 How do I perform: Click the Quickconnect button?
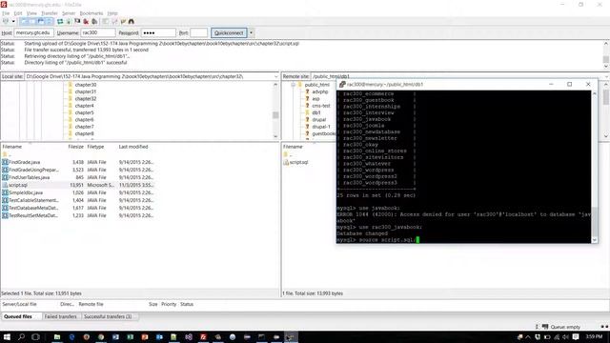click(229, 33)
